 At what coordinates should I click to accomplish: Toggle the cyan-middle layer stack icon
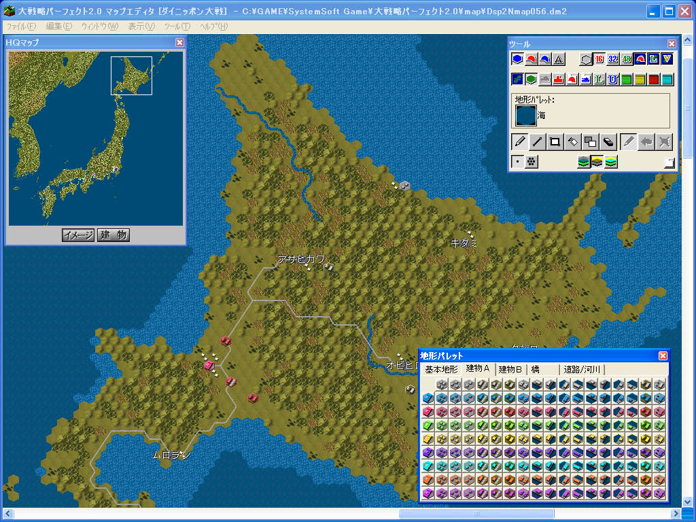(x=611, y=162)
